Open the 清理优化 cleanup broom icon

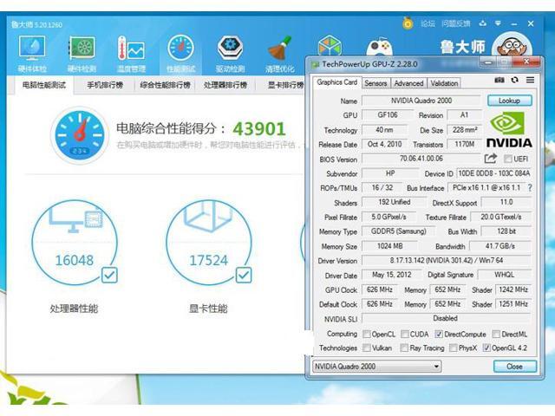click(x=279, y=50)
